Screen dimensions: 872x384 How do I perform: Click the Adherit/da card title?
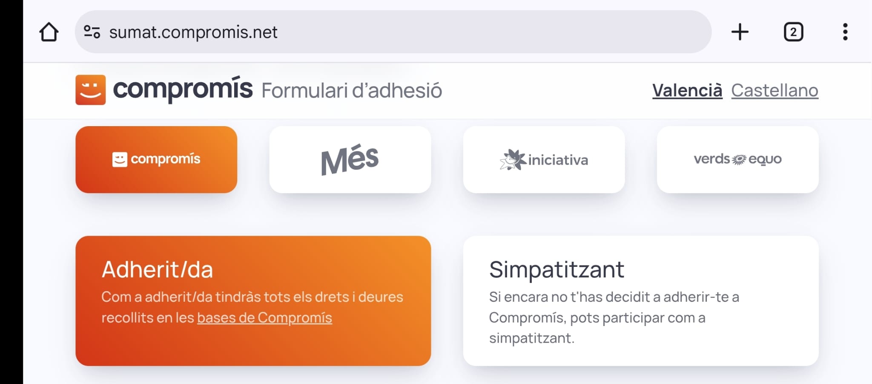pos(157,270)
